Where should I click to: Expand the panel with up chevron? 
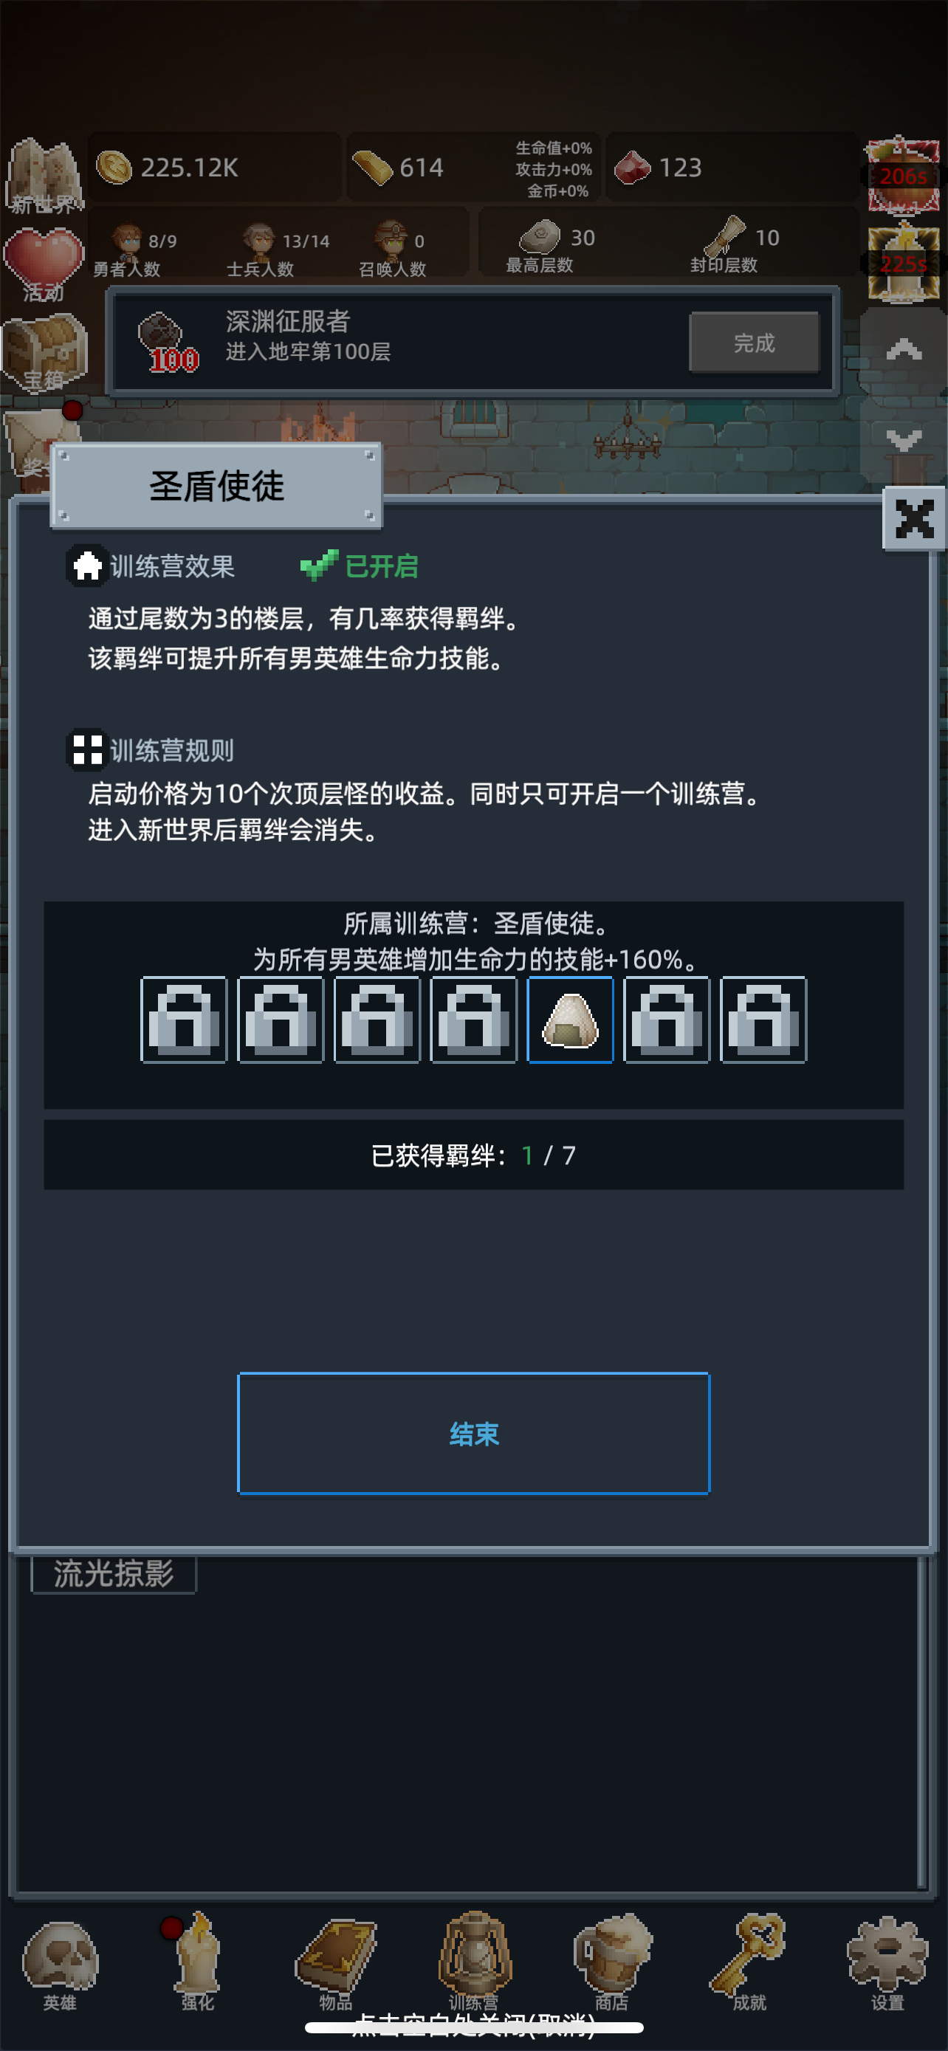(904, 349)
